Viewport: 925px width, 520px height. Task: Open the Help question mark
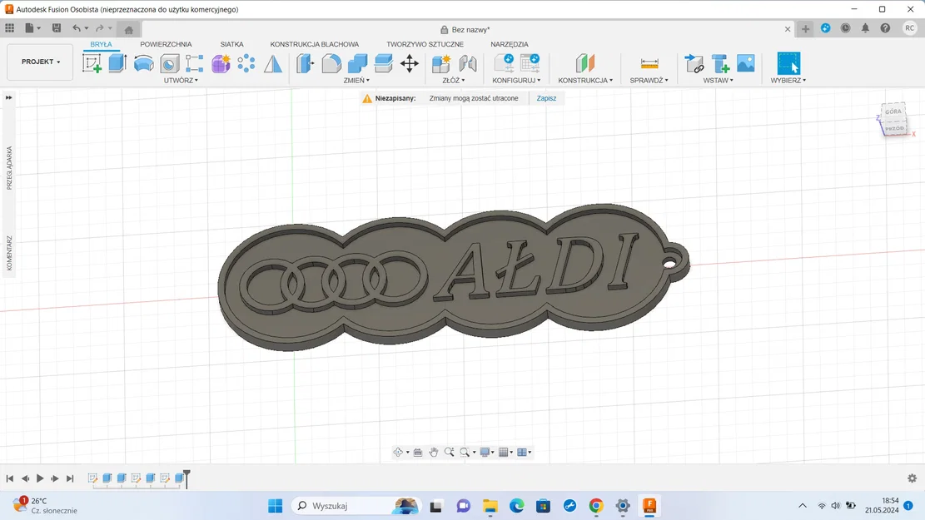pyautogui.click(x=885, y=27)
